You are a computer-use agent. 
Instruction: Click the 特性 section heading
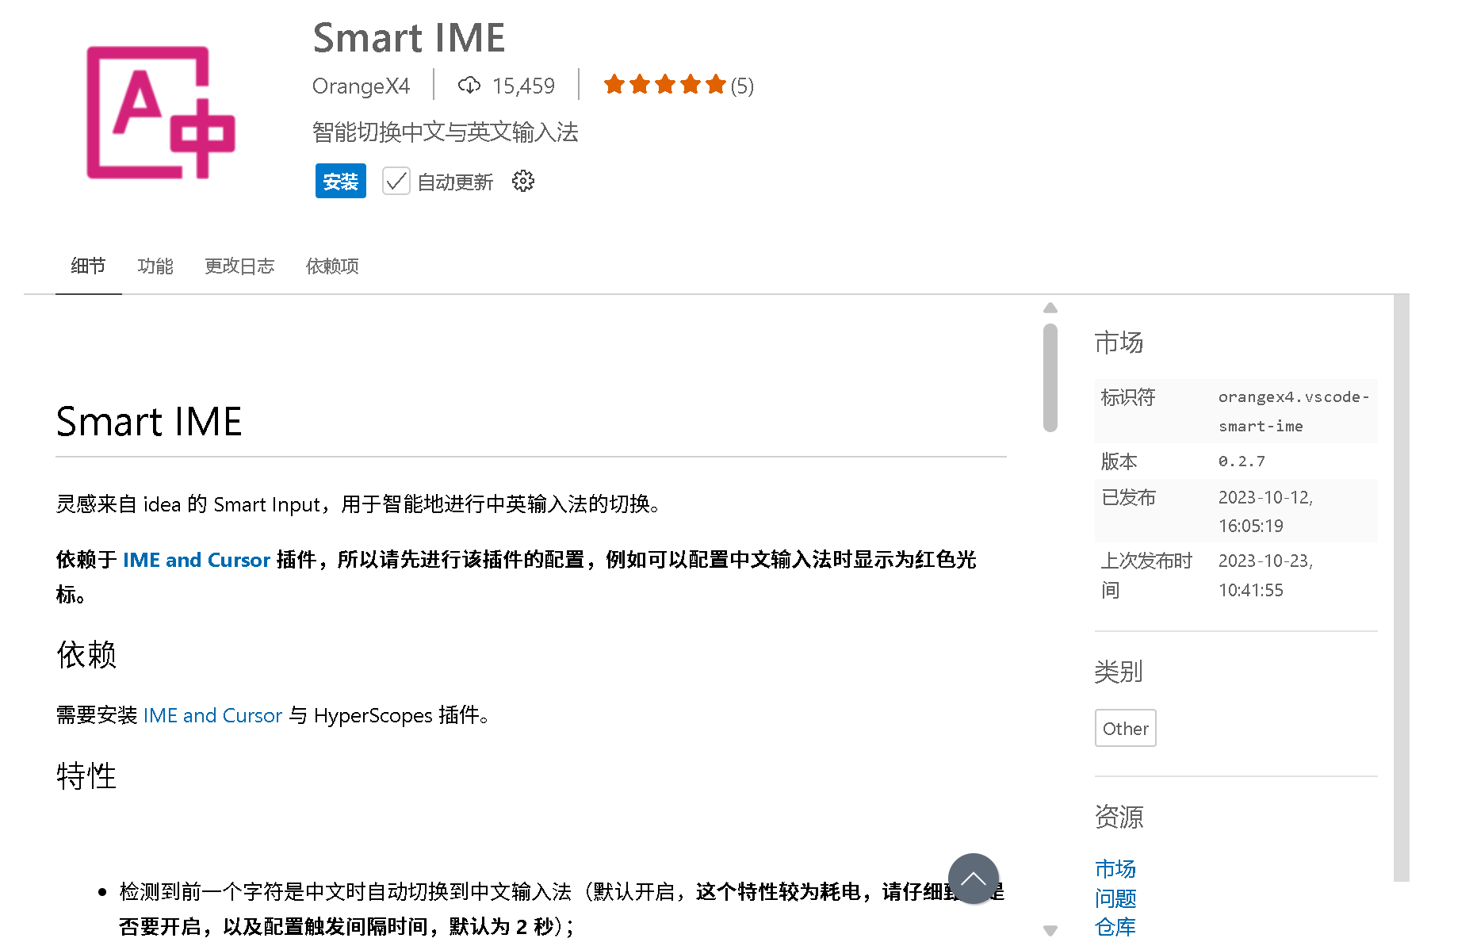pyautogui.click(x=86, y=776)
